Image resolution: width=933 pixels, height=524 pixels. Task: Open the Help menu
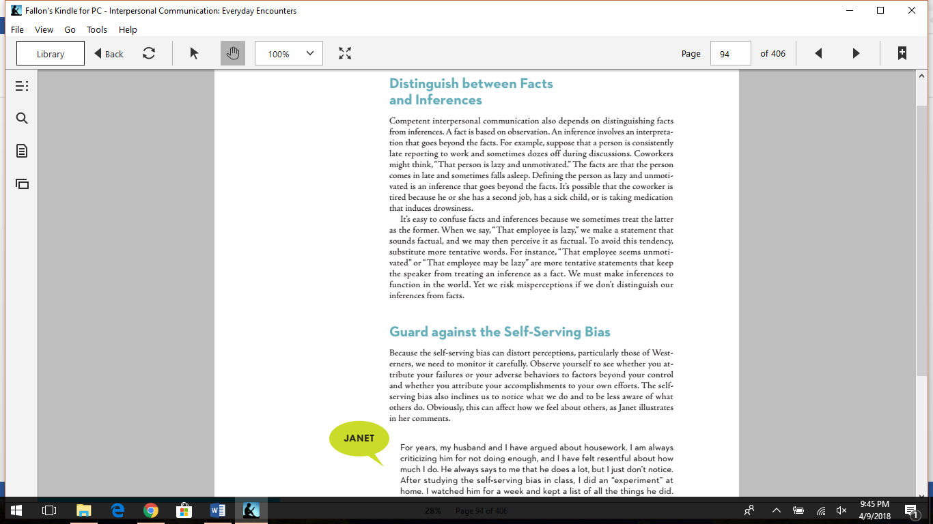point(127,29)
